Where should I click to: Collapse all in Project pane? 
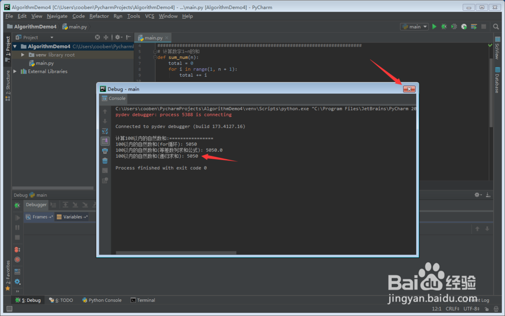pyautogui.click(x=106, y=37)
